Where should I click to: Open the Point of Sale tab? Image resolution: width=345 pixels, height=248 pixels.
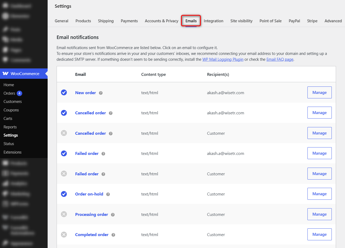click(x=270, y=21)
